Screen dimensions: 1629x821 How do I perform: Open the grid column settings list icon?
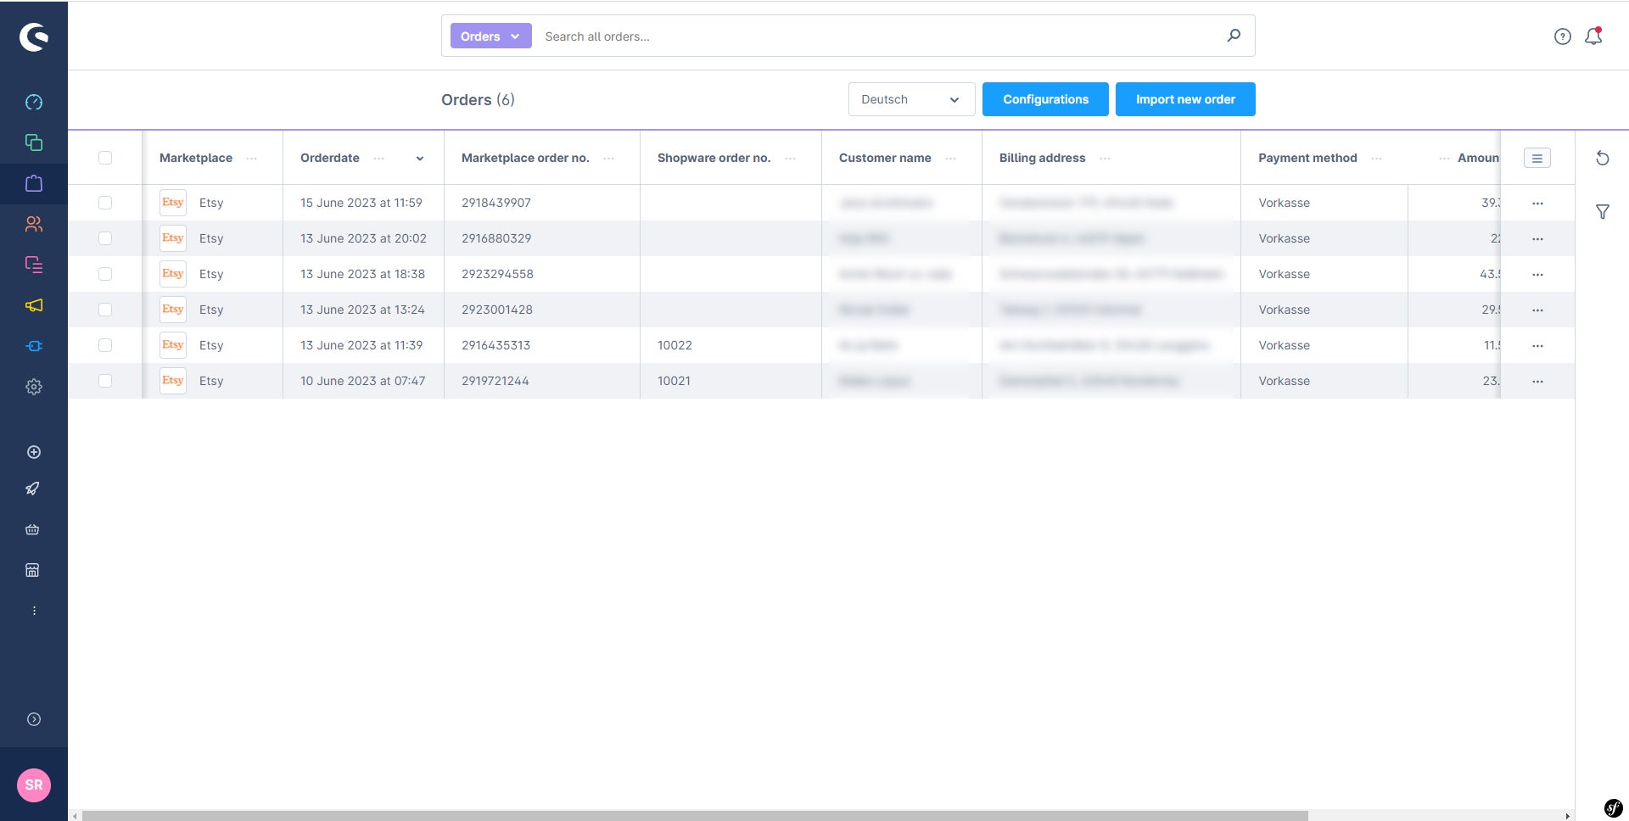pyautogui.click(x=1537, y=158)
